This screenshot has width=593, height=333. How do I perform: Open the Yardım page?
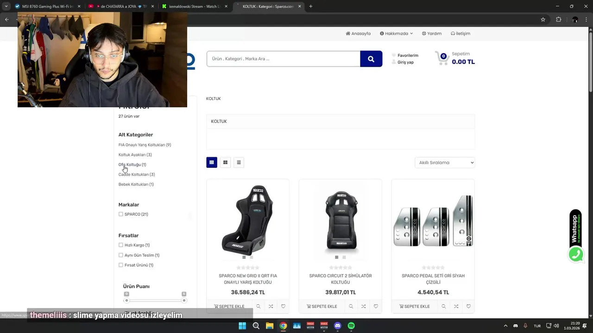click(x=431, y=33)
